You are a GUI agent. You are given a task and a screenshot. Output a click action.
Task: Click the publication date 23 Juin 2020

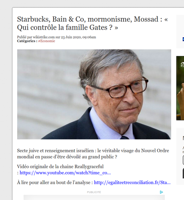[x=71, y=37]
